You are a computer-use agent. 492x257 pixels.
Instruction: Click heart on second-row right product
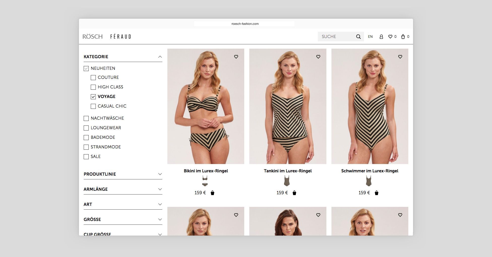pyautogui.click(x=400, y=215)
